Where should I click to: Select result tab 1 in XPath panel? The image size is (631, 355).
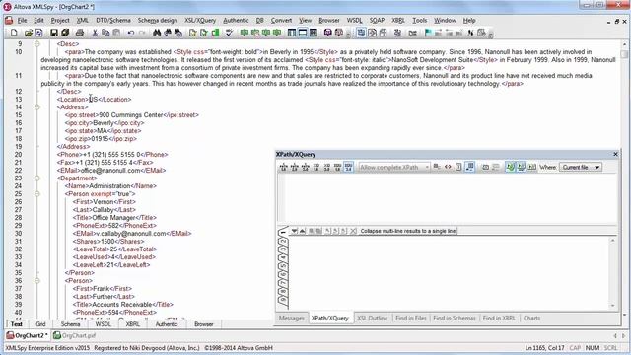point(283,233)
